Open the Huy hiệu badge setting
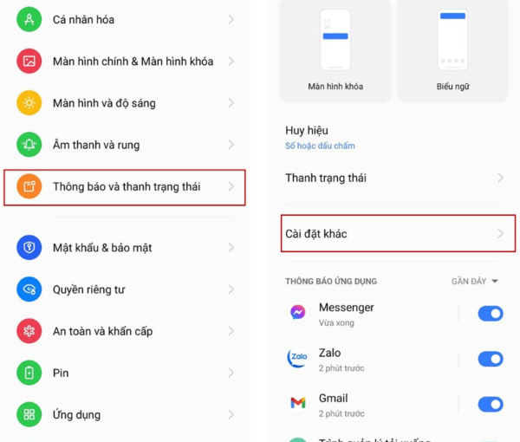This screenshot has height=442, width=520. click(394, 137)
